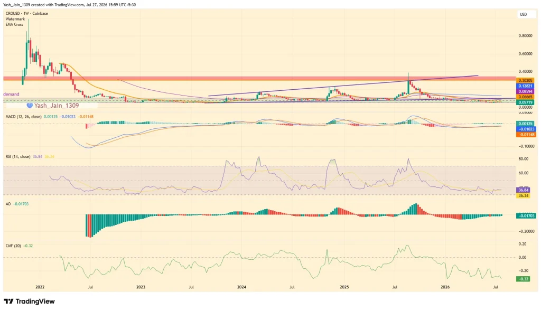Click the 2024 label on time axis
Image resolution: width=541 pixels, height=311 pixels.
[x=241, y=287]
